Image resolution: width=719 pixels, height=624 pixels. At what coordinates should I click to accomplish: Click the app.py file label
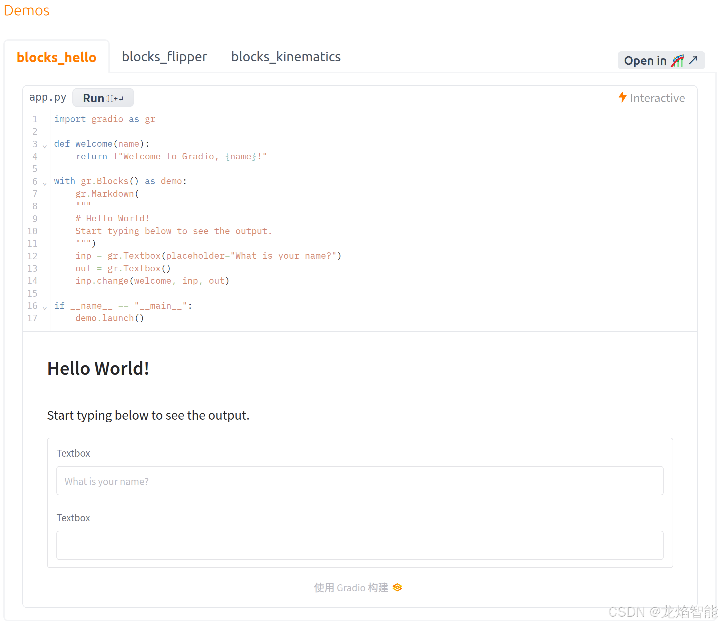click(48, 97)
